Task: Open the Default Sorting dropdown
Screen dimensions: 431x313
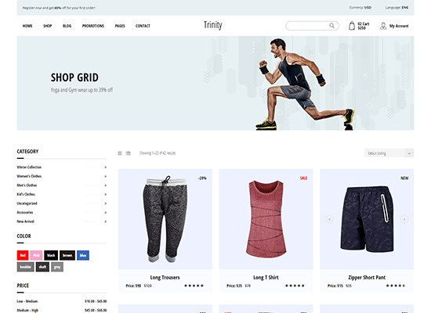Action: [389, 153]
